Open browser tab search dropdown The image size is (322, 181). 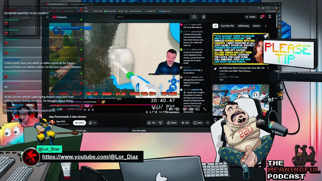point(44,4)
